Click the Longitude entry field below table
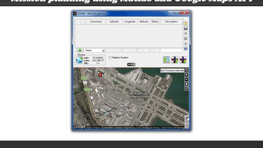Viewport: 263px width, 148px height. (130, 50)
